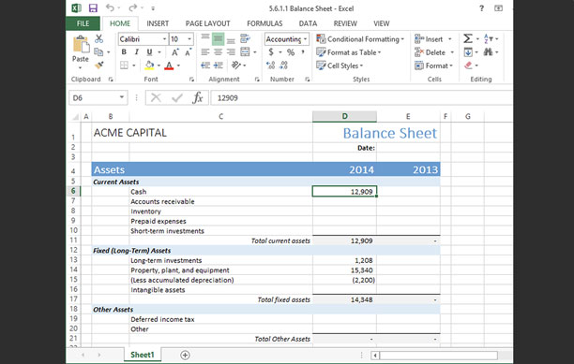Open the Calibri font name dropdown

point(164,39)
